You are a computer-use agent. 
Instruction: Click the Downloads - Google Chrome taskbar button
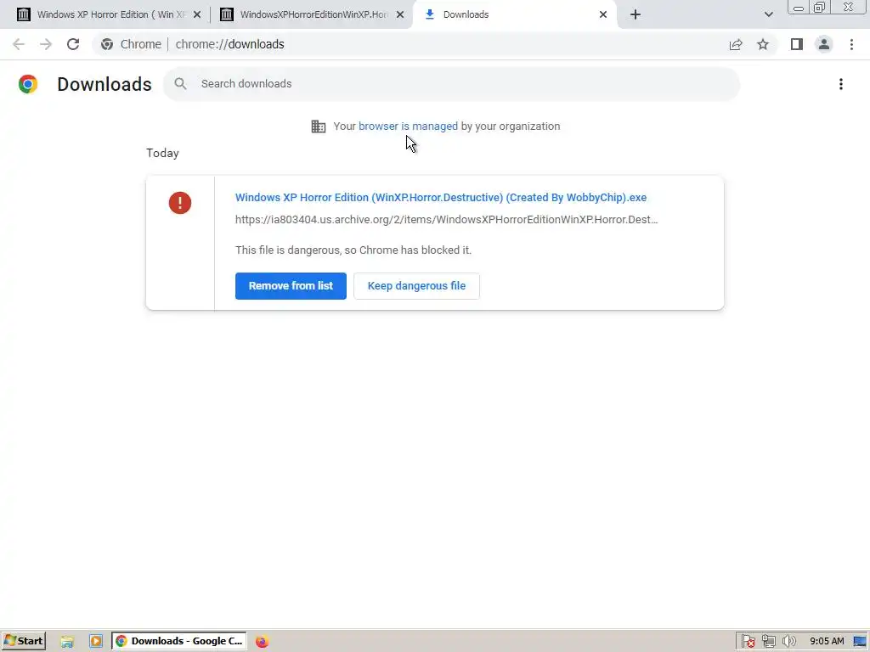click(x=180, y=641)
